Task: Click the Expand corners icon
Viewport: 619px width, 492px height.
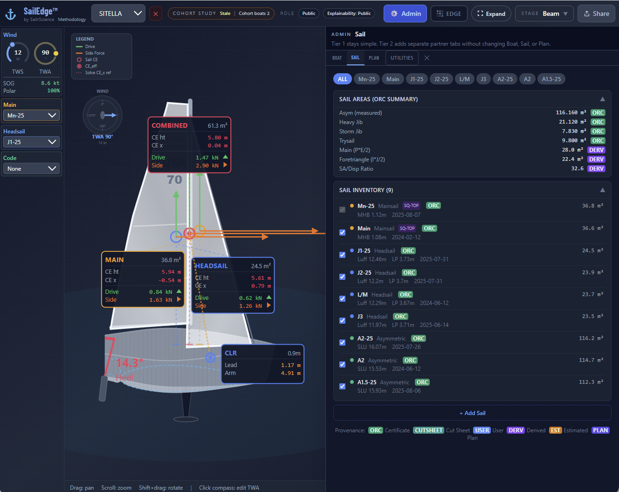Action: tap(480, 14)
